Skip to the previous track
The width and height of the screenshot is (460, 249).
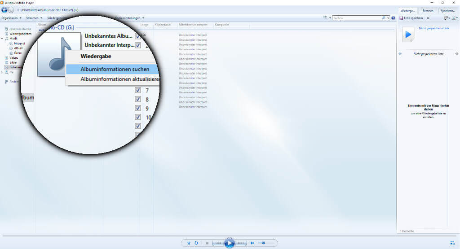coord(218,243)
